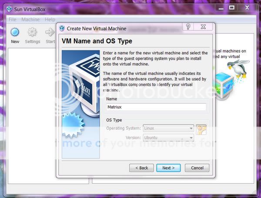Open the Machine menu

coord(30,20)
